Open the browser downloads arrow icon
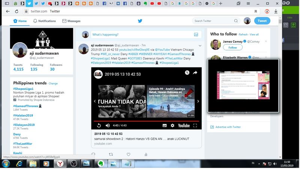The width and height of the screenshot is (300, 170). [276, 11]
